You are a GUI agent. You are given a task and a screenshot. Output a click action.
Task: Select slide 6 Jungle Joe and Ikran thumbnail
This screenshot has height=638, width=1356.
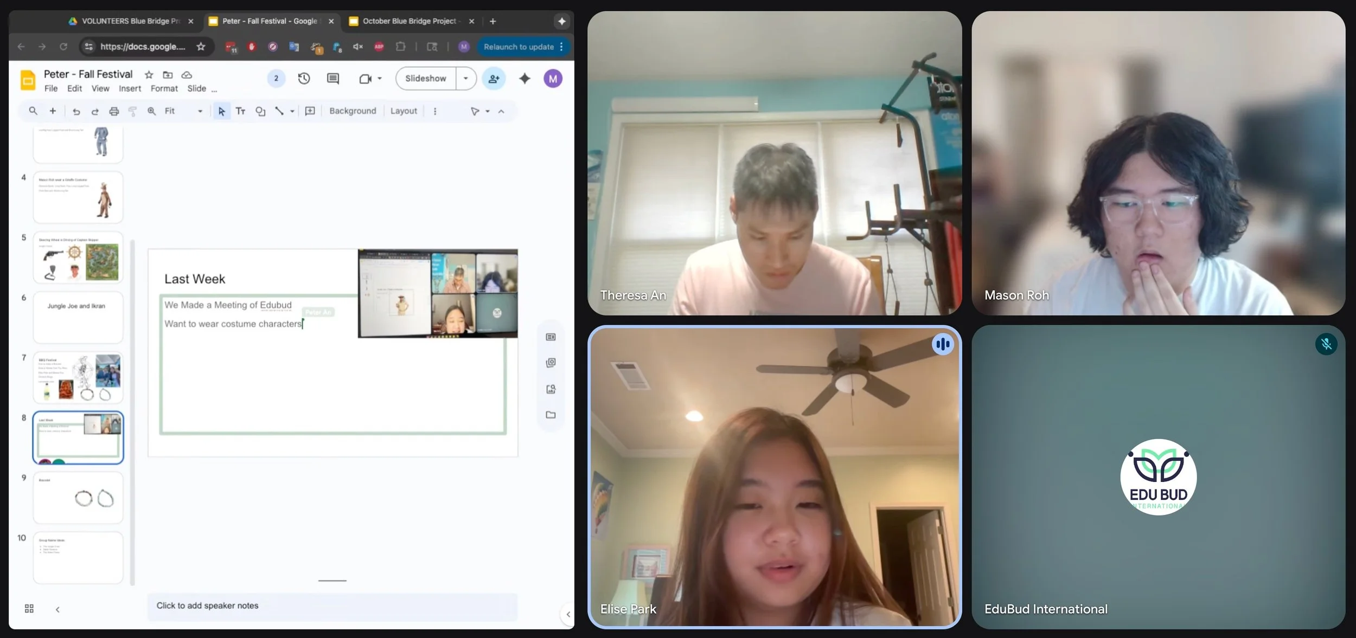(x=78, y=318)
